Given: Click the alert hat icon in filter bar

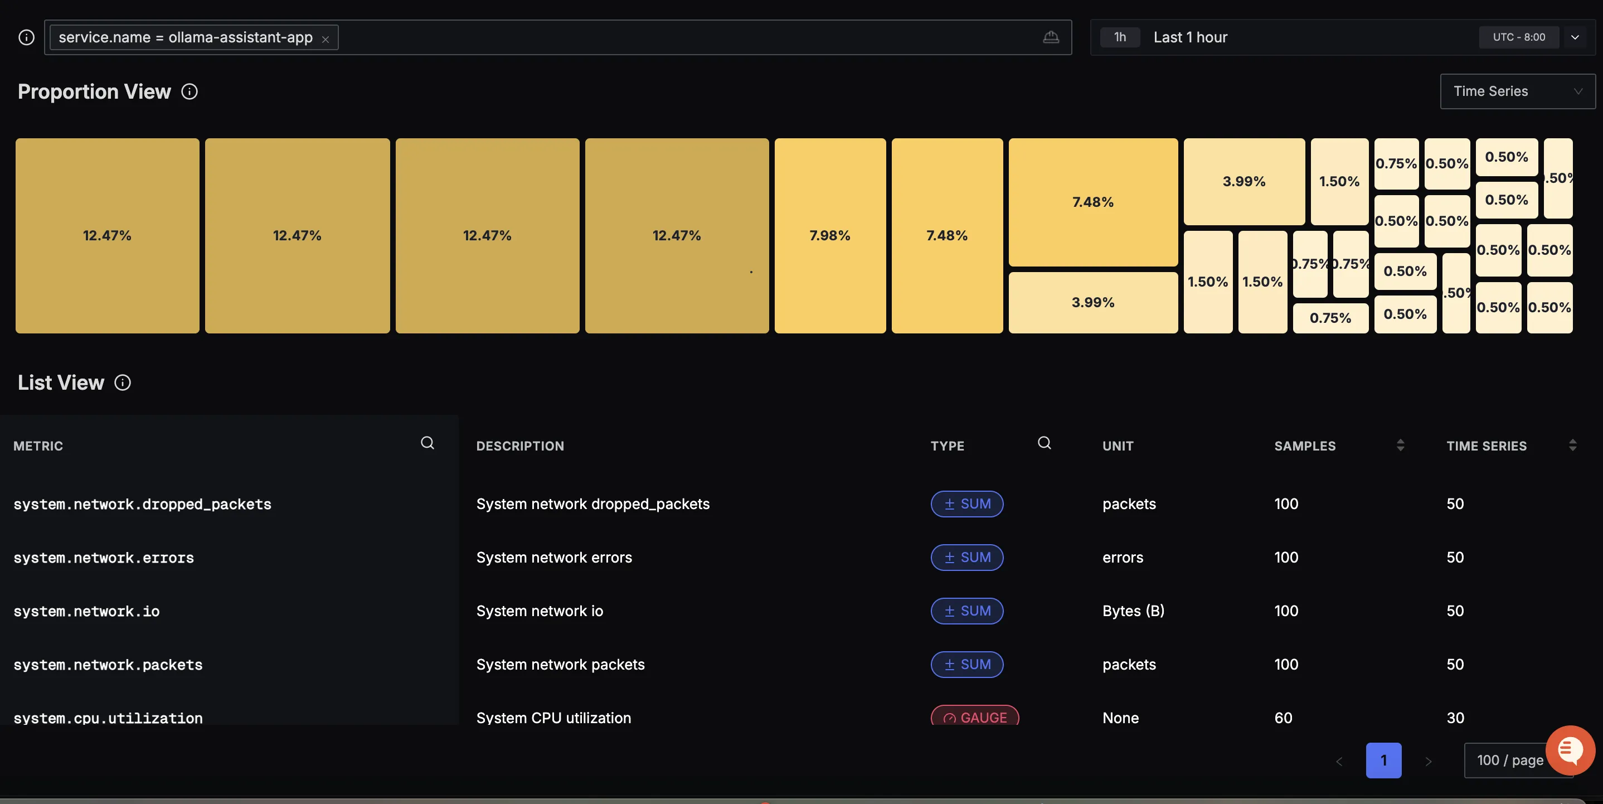Looking at the screenshot, I should (1051, 37).
